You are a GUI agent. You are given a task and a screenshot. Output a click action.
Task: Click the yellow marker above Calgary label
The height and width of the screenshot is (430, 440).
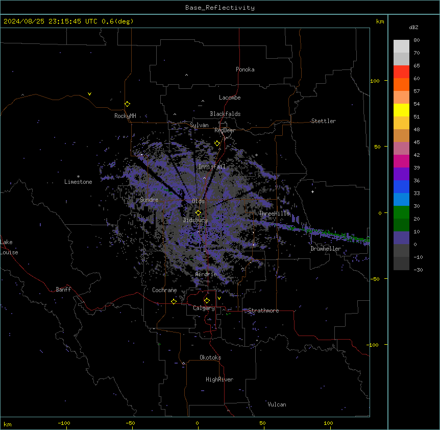207,301
